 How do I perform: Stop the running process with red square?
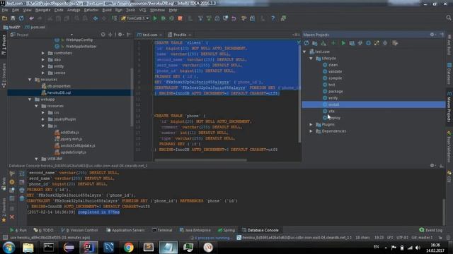tap(180, 18)
